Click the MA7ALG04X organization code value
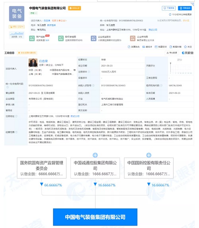199x228 pixels. coord(176,85)
